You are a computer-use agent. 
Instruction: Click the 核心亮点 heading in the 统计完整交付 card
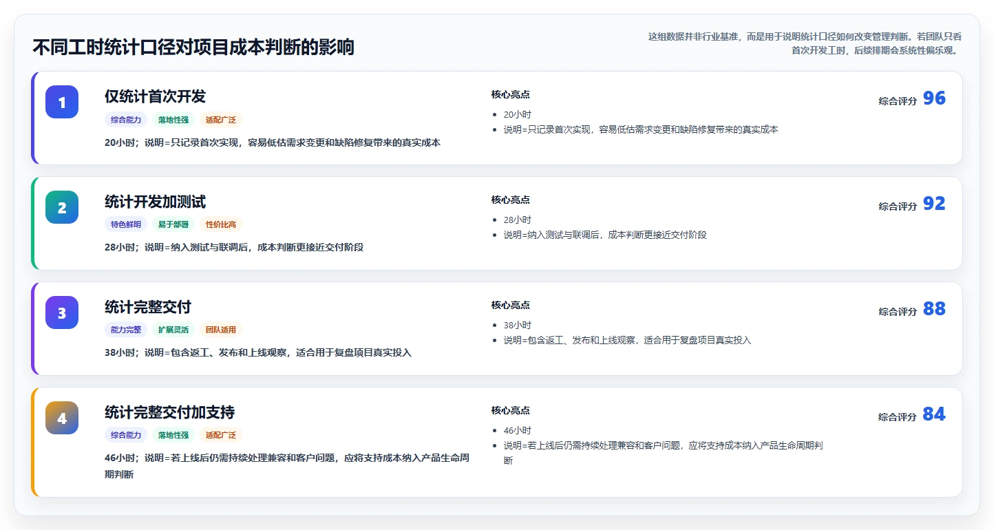511,306
